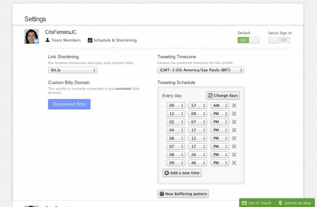
Task: Open the minutes dropdown showing 07
Action: [198, 122]
